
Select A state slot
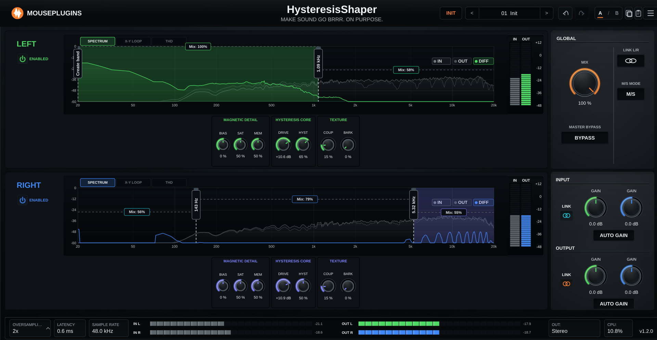pyautogui.click(x=600, y=13)
